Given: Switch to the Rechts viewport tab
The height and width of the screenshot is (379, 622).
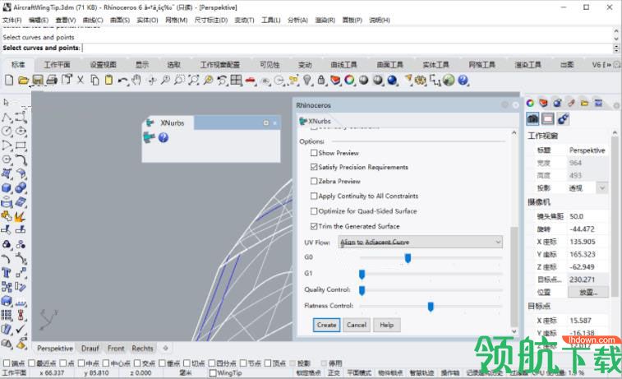Looking at the screenshot, I should (142, 348).
